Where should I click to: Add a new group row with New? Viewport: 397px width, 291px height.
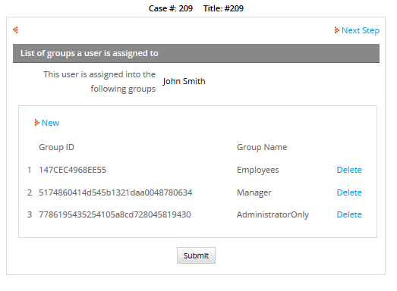50,123
